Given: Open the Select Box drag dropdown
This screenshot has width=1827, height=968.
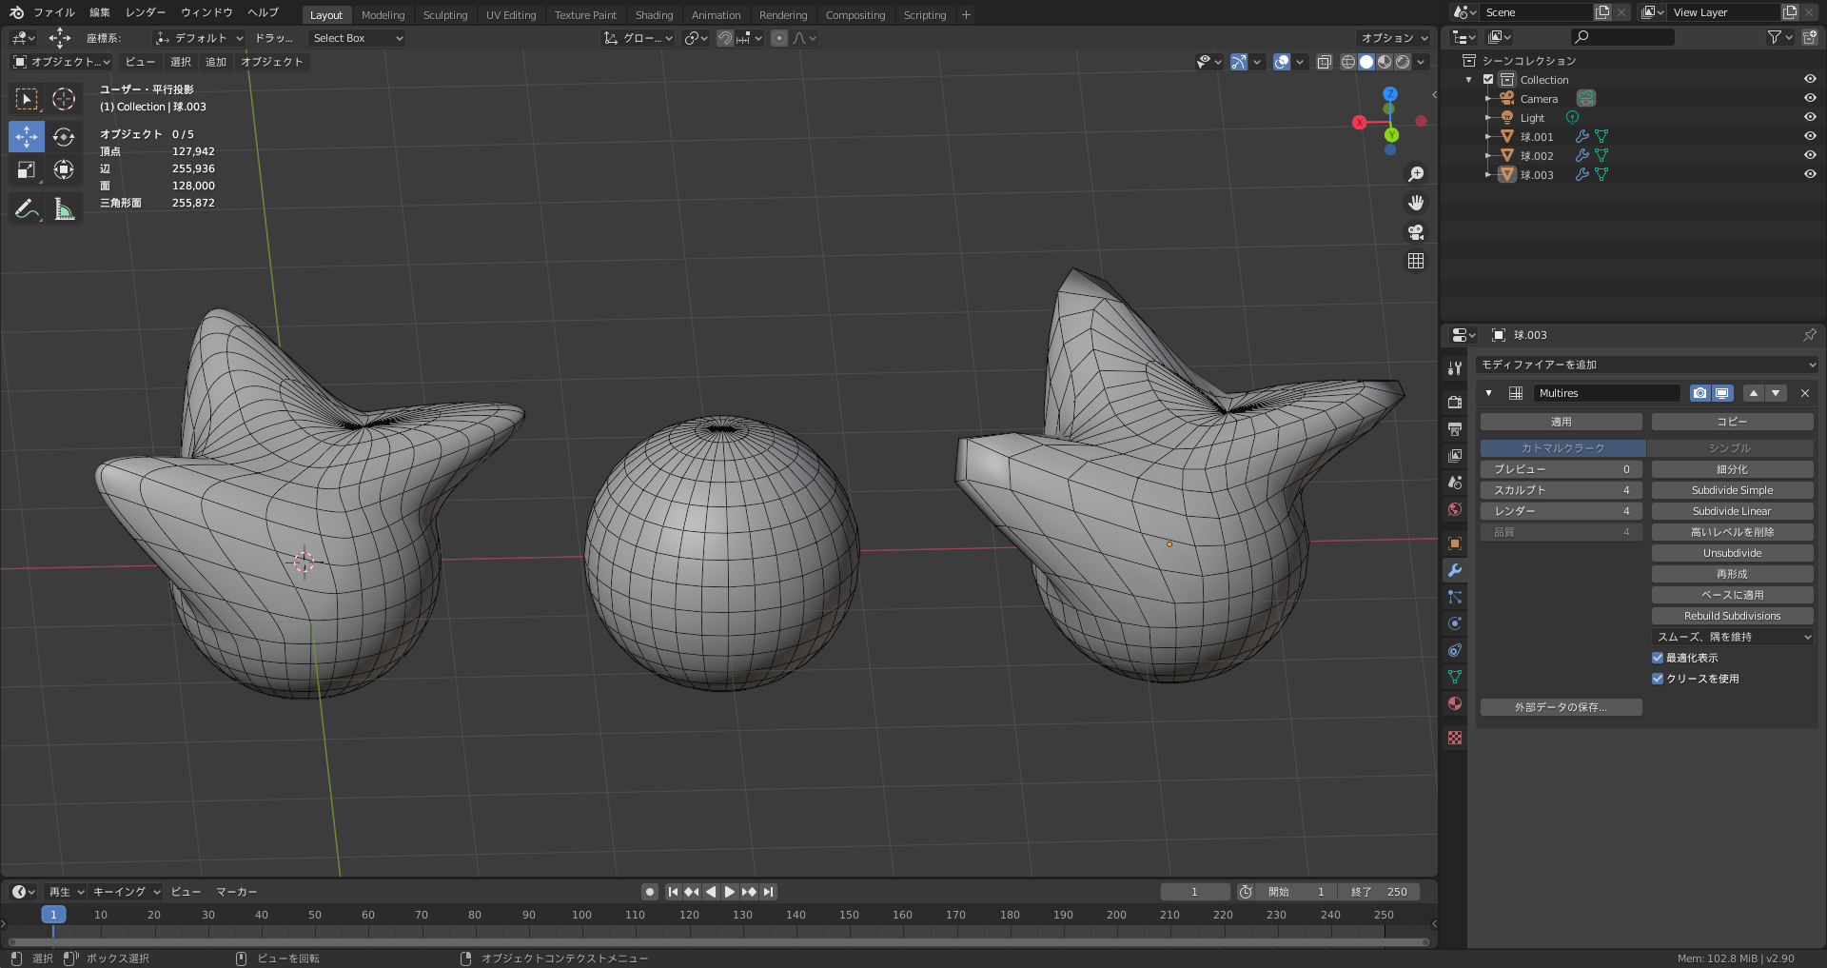Looking at the screenshot, I should point(358,38).
